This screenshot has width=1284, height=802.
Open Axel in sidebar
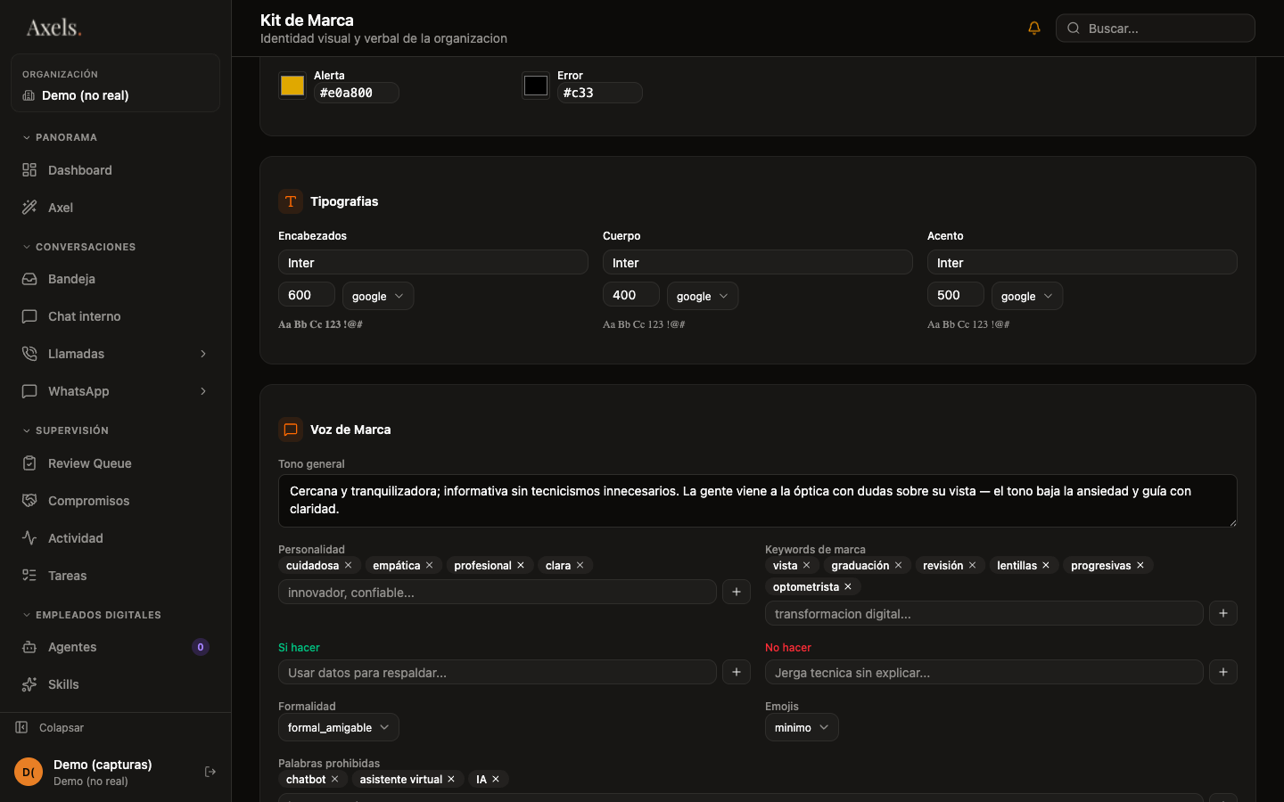click(115, 208)
